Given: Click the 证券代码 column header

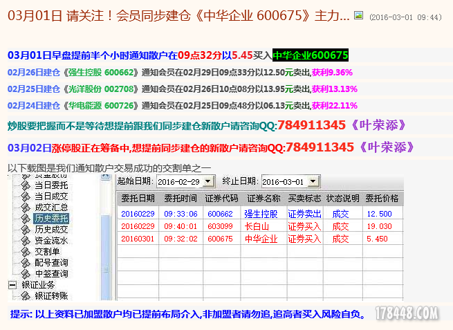Looking at the screenshot, I should coord(221,199).
